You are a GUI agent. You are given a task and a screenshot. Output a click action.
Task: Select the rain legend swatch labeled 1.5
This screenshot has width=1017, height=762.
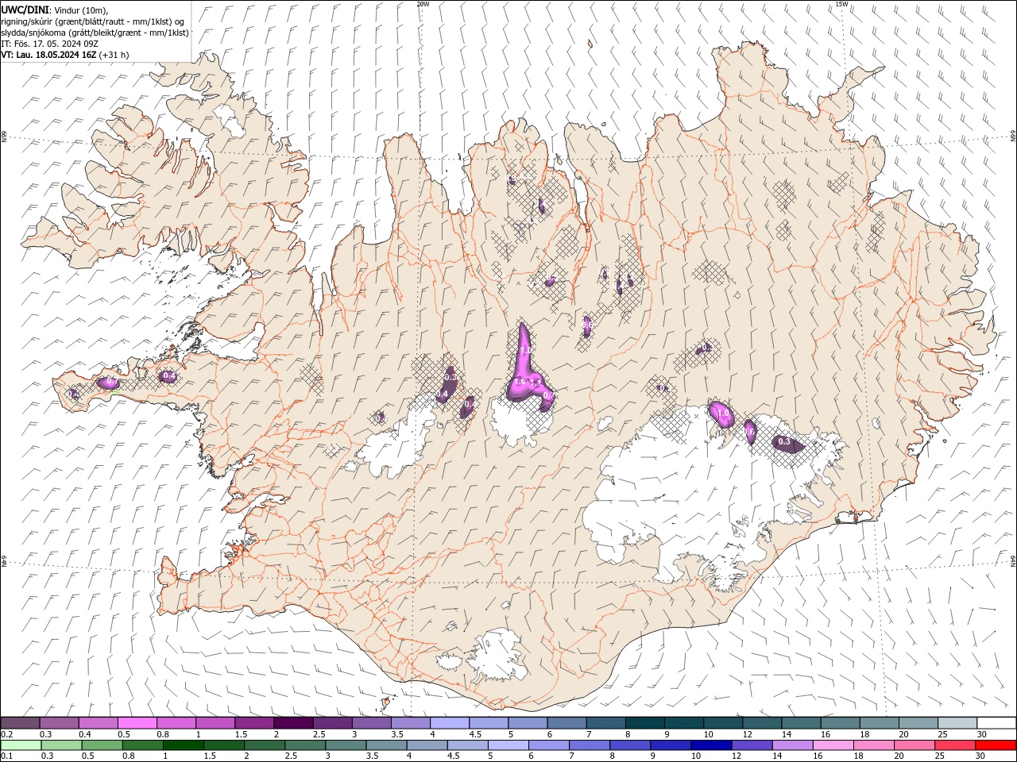[x=224, y=745]
